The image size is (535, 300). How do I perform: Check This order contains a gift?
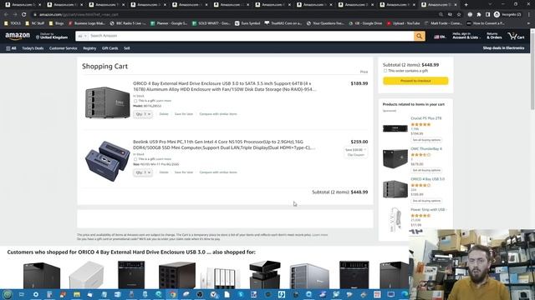[x=385, y=71]
